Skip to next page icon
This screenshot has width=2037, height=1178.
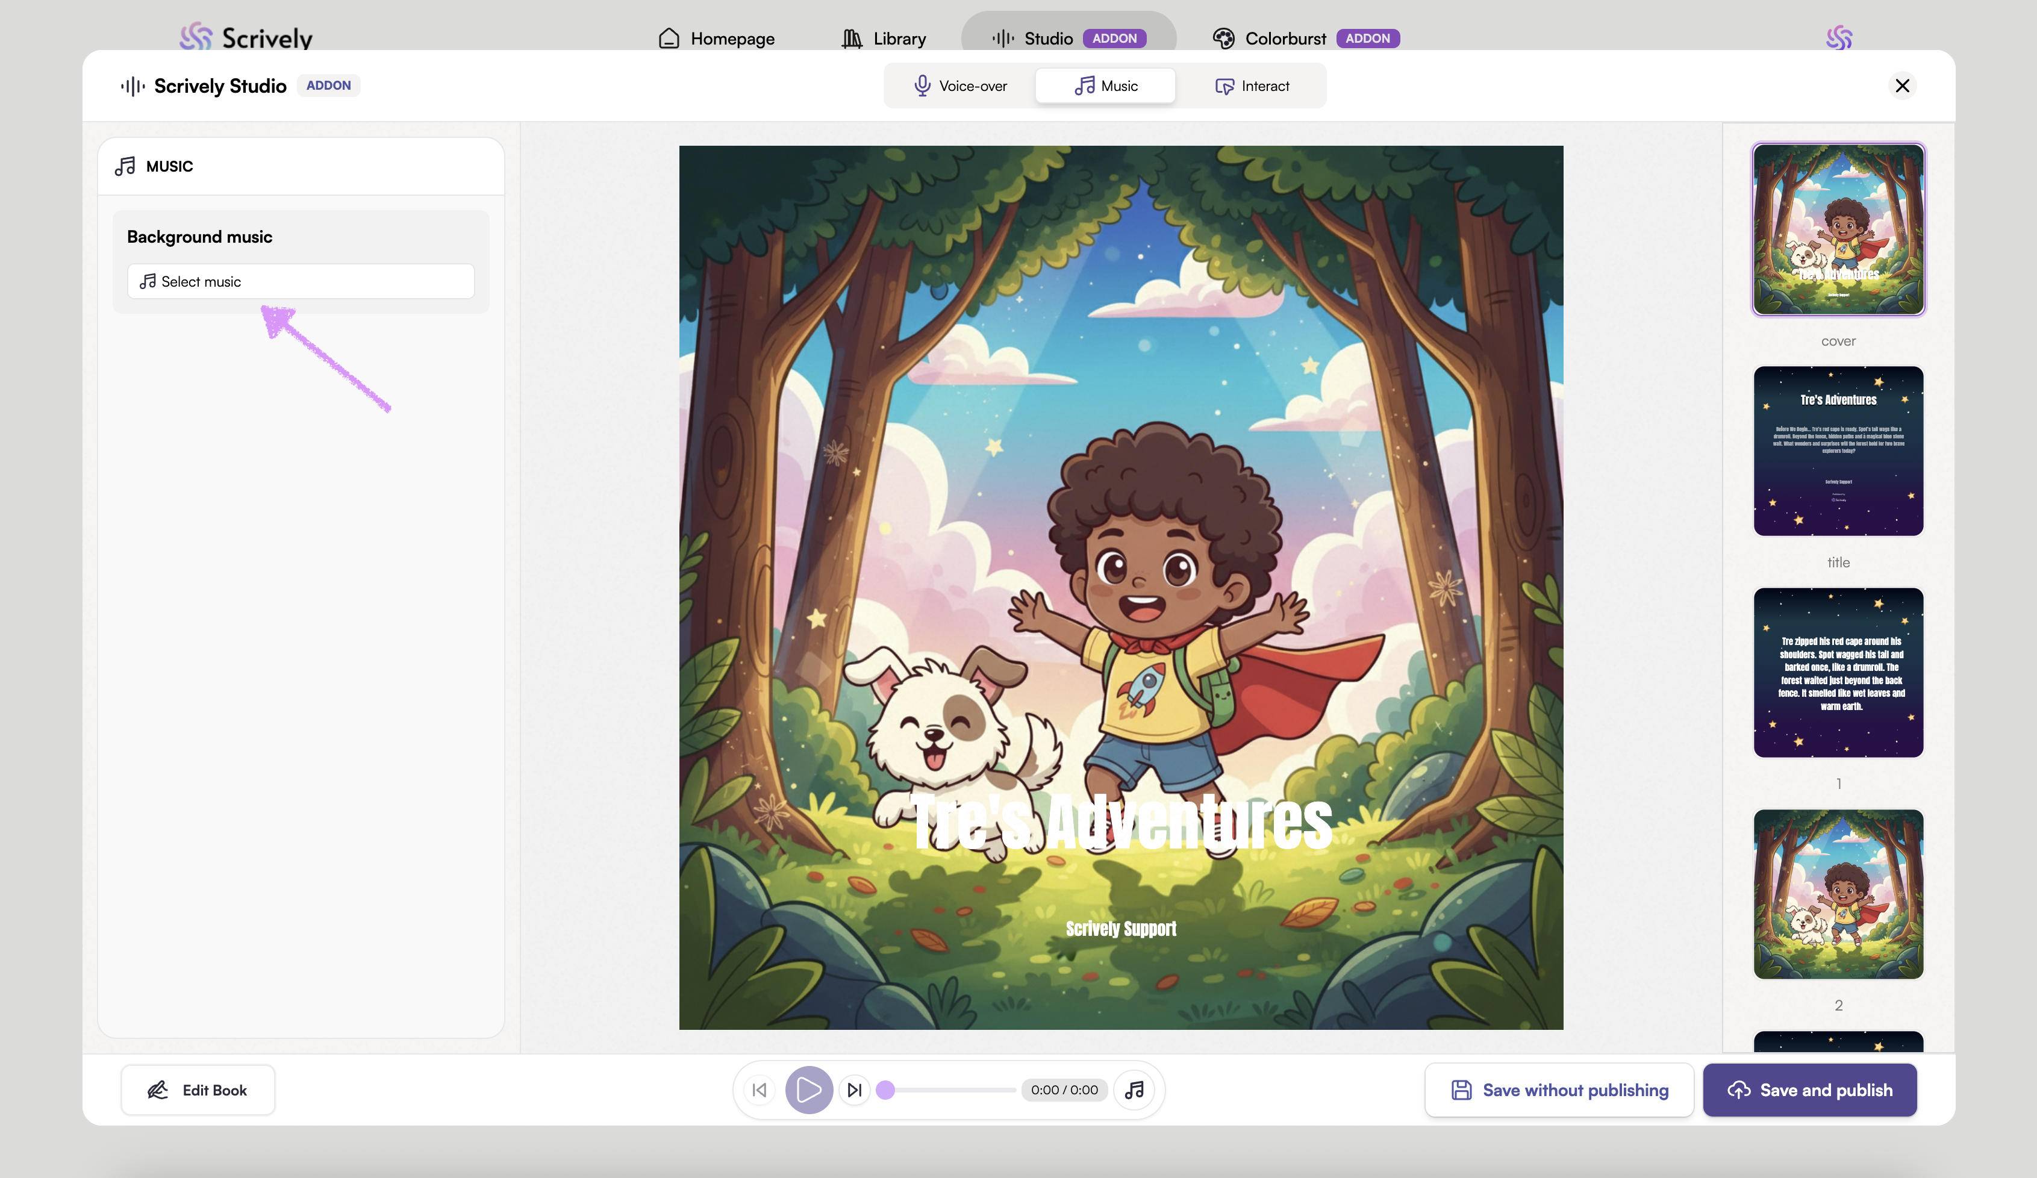pos(855,1090)
